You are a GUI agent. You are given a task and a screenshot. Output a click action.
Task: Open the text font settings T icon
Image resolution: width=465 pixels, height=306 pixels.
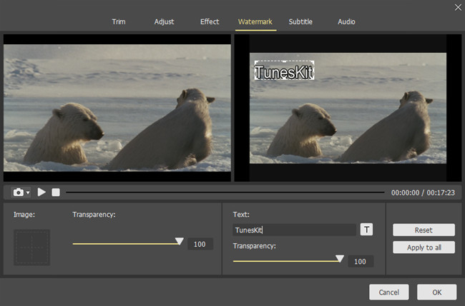(366, 230)
